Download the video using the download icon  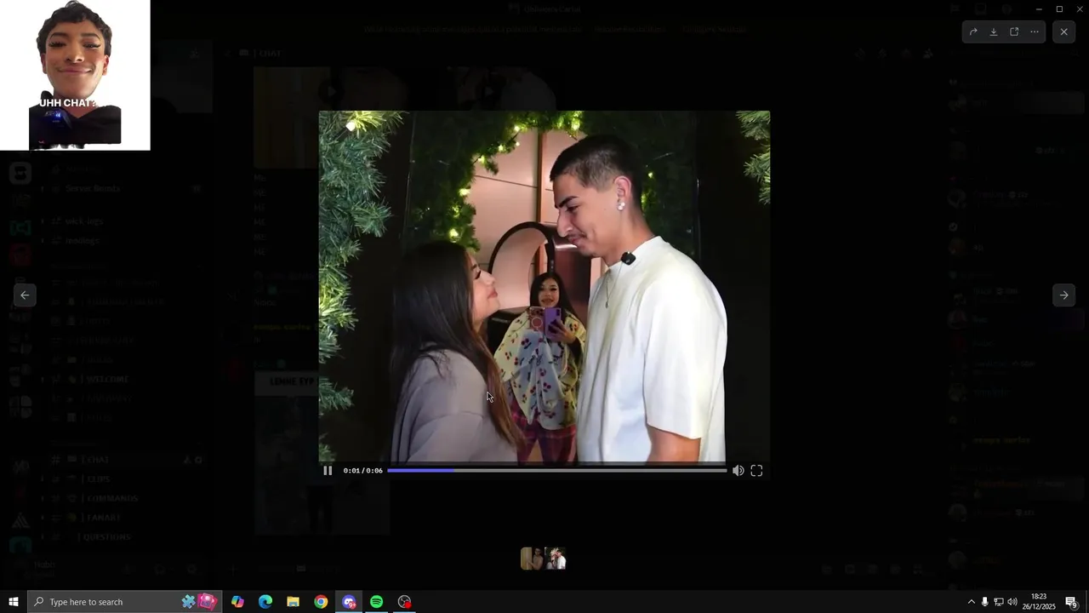pyautogui.click(x=994, y=32)
